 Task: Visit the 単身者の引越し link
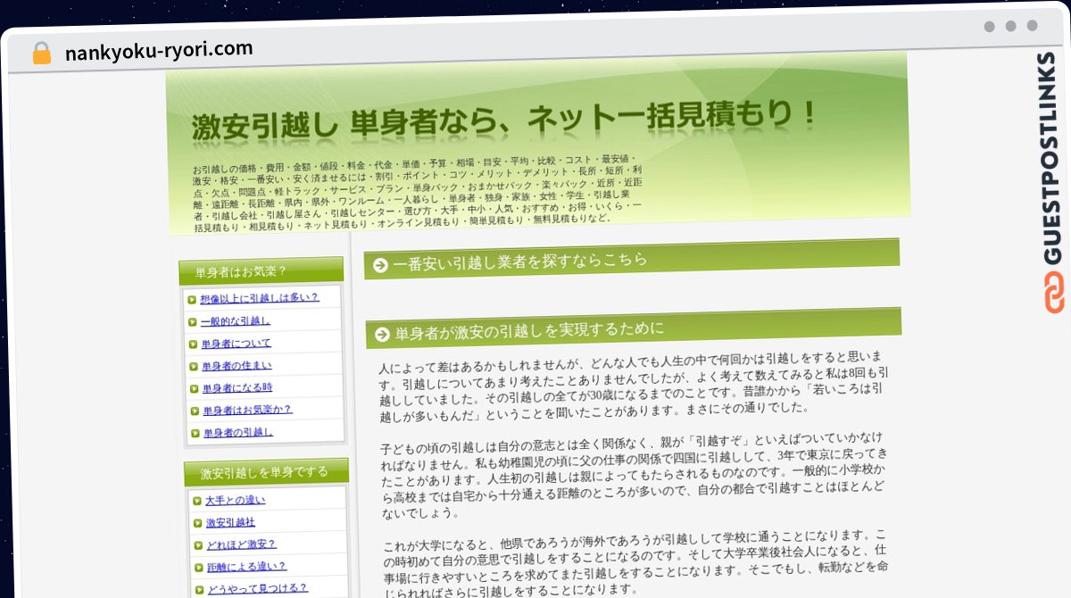[x=238, y=432]
